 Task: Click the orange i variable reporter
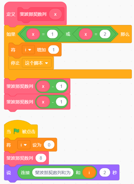coord(89,173)
